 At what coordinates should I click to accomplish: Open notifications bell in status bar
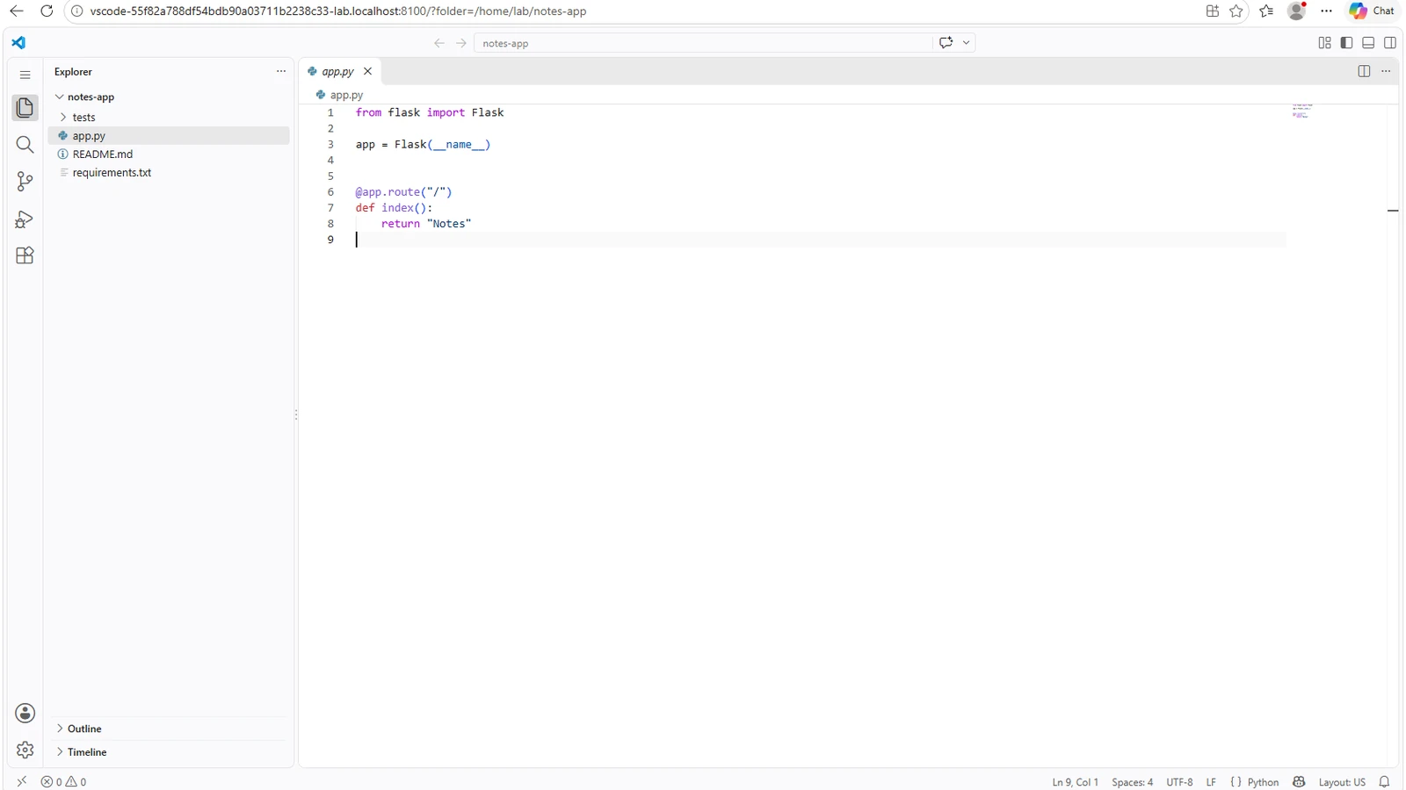1384,781
